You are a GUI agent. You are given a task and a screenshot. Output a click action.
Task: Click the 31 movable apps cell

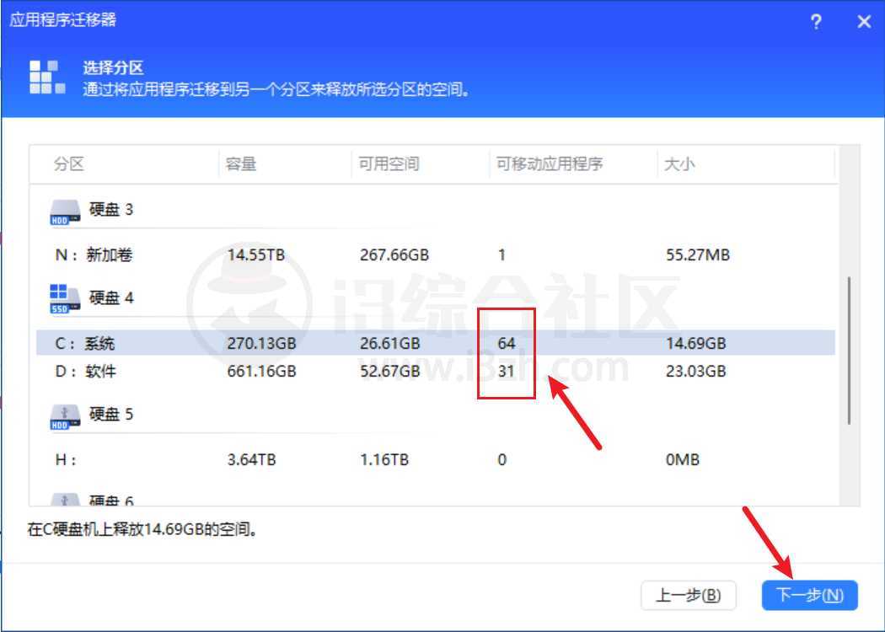click(x=507, y=372)
